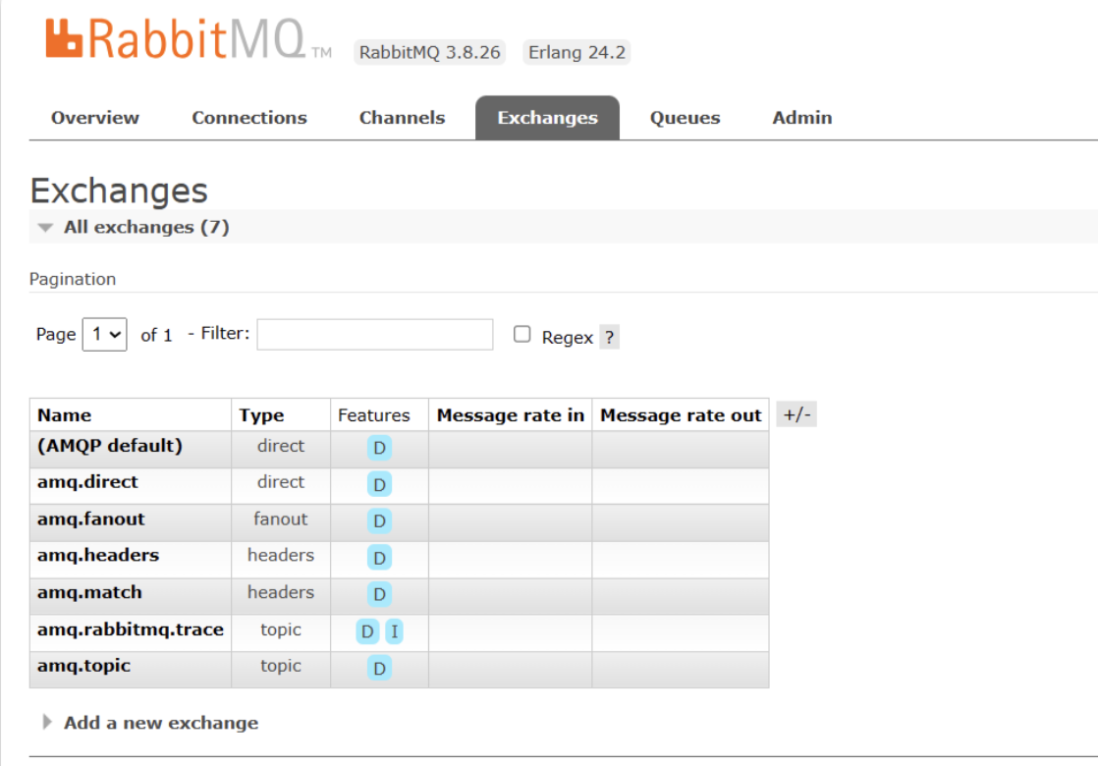This screenshot has height=766, width=1098.
Task: Click the D badge for amq.rabbitmq.trace
Action: click(367, 631)
